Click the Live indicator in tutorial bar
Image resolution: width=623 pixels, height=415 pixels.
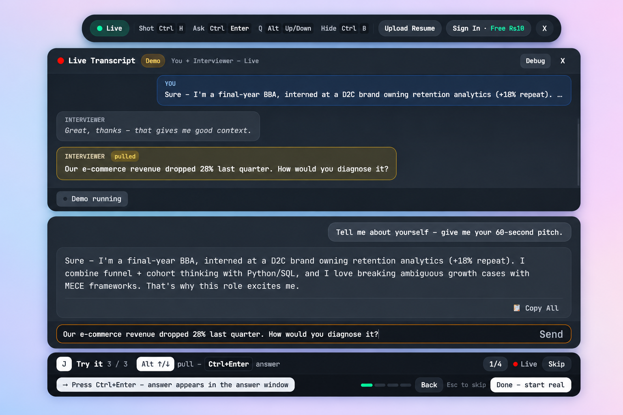(525, 364)
